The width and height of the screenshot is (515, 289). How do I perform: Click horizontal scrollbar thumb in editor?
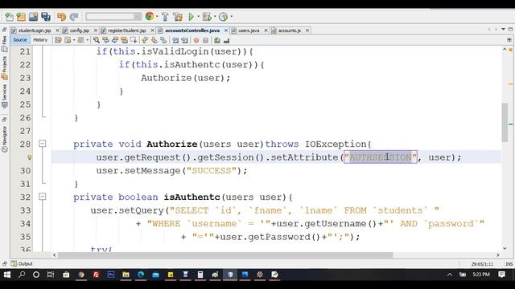coord(225,255)
